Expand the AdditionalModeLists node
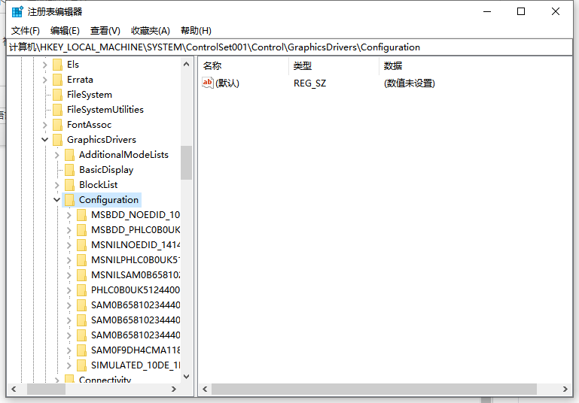Viewport: 579px width, 403px height. coord(57,155)
